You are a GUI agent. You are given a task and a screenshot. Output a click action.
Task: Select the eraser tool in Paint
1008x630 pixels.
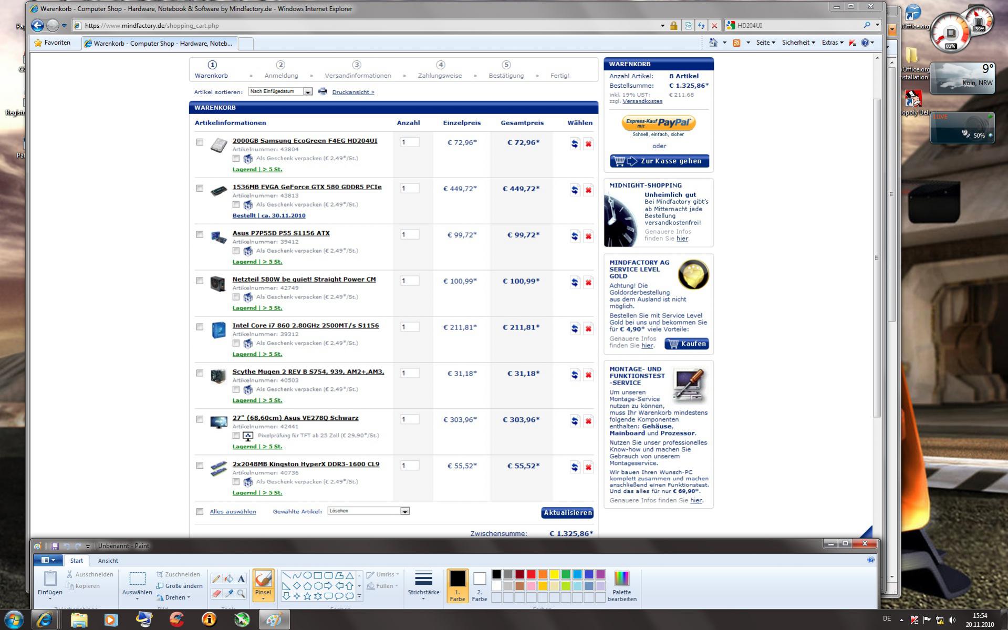pos(216,593)
